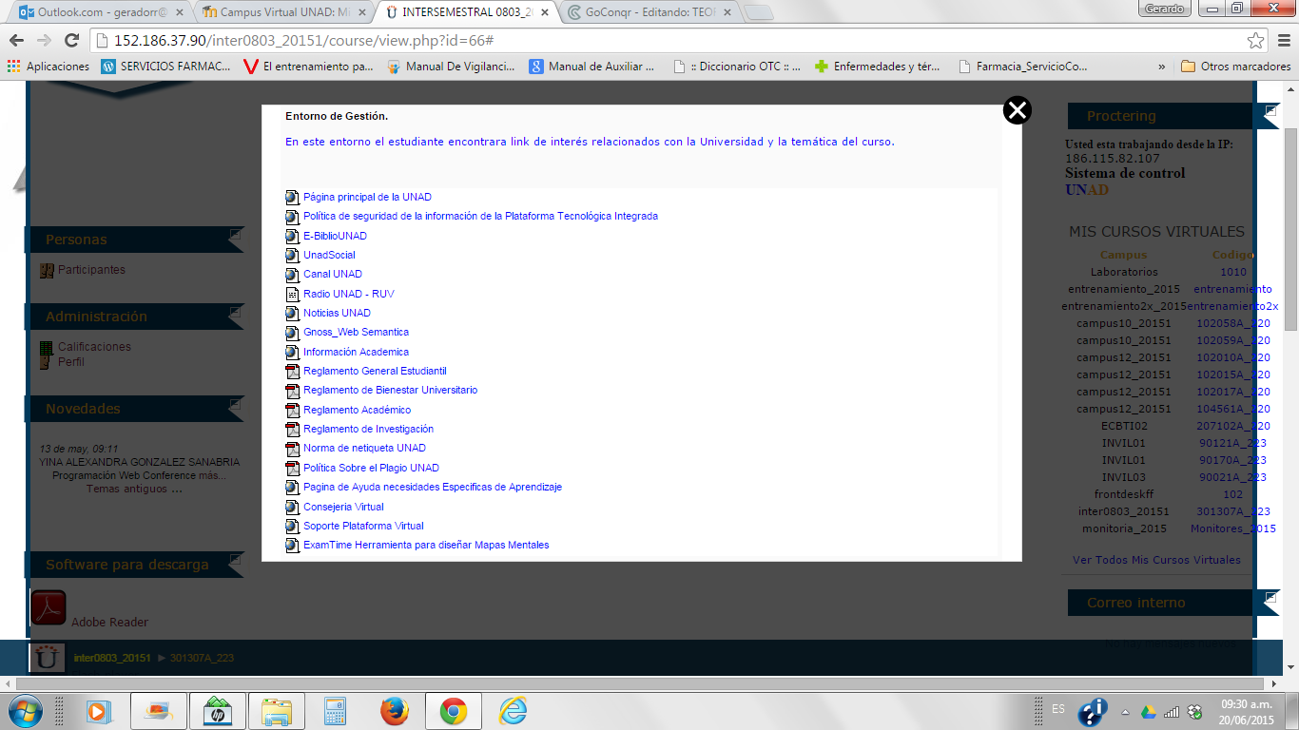Switch to the Campus Virtual UNAD tab
Viewport: 1299px width, 730px height.
(285, 12)
